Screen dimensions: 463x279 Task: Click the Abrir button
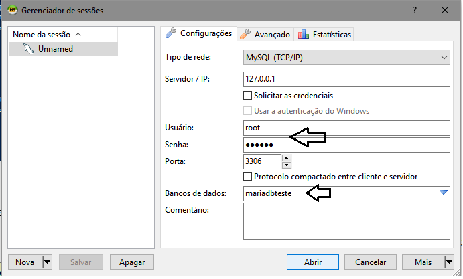click(x=312, y=262)
